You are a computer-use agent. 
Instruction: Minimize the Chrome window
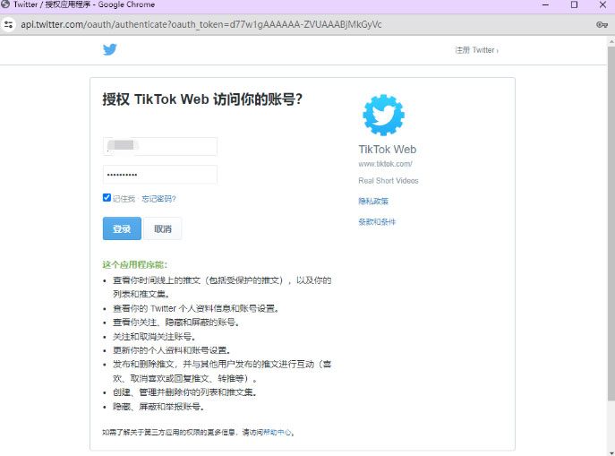point(545,4)
